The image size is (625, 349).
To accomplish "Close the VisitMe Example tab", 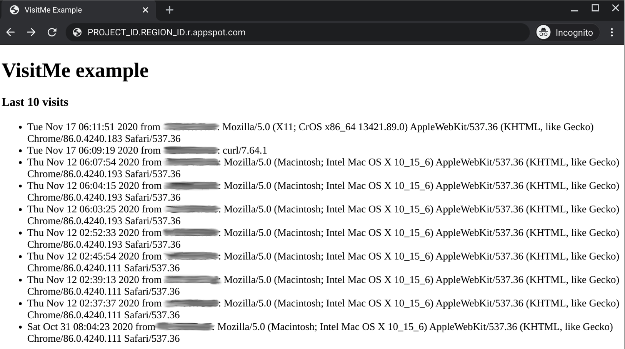I will pos(145,10).
